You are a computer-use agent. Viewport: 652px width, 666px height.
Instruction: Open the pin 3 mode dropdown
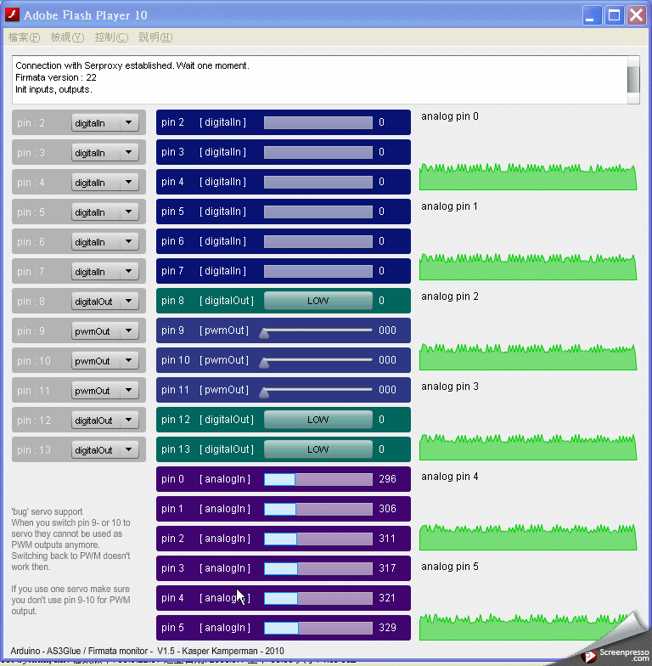click(105, 153)
